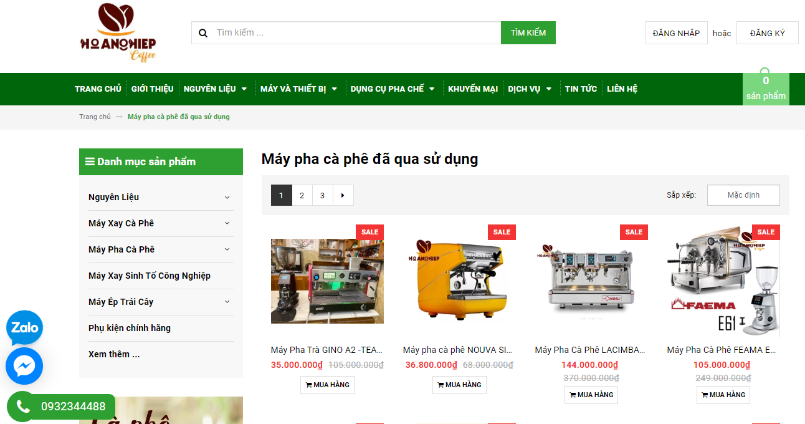Click the magnifying glass search icon
Screen dimensions: 805x424
click(x=203, y=32)
